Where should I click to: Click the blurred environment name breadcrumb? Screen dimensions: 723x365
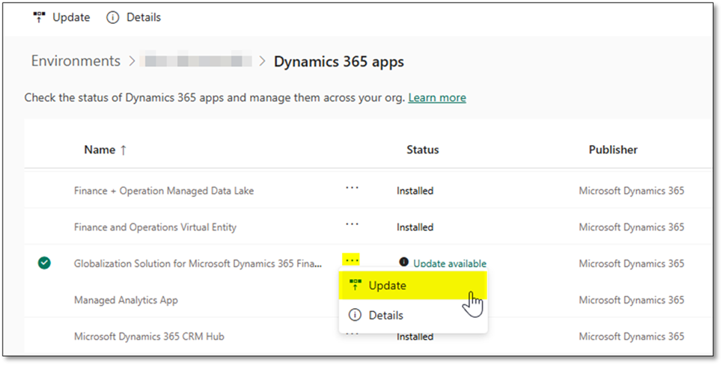pyautogui.click(x=197, y=61)
